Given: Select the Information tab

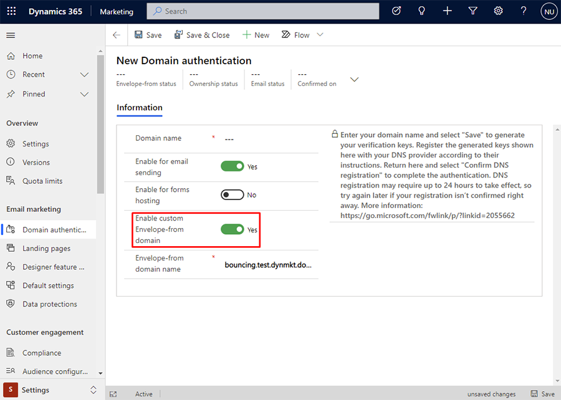Looking at the screenshot, I should click(140, 108).
